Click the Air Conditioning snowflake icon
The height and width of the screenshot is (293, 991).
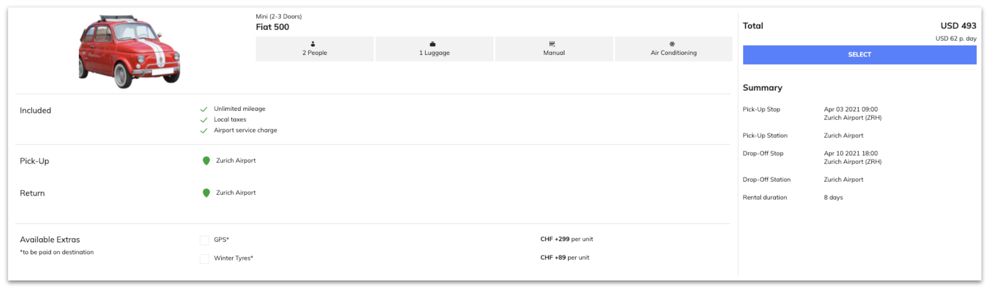pos(672,44)
